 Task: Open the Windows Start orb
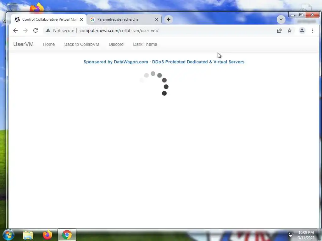click(8, 235)
